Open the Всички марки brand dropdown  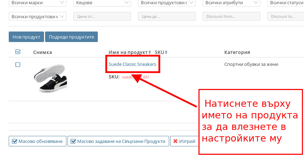point(37,3)
